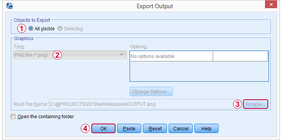The width and height of the screenshot is (281, 140).
Task: Open the PNG file type dropdown
Action: click(x=70, y=55)
